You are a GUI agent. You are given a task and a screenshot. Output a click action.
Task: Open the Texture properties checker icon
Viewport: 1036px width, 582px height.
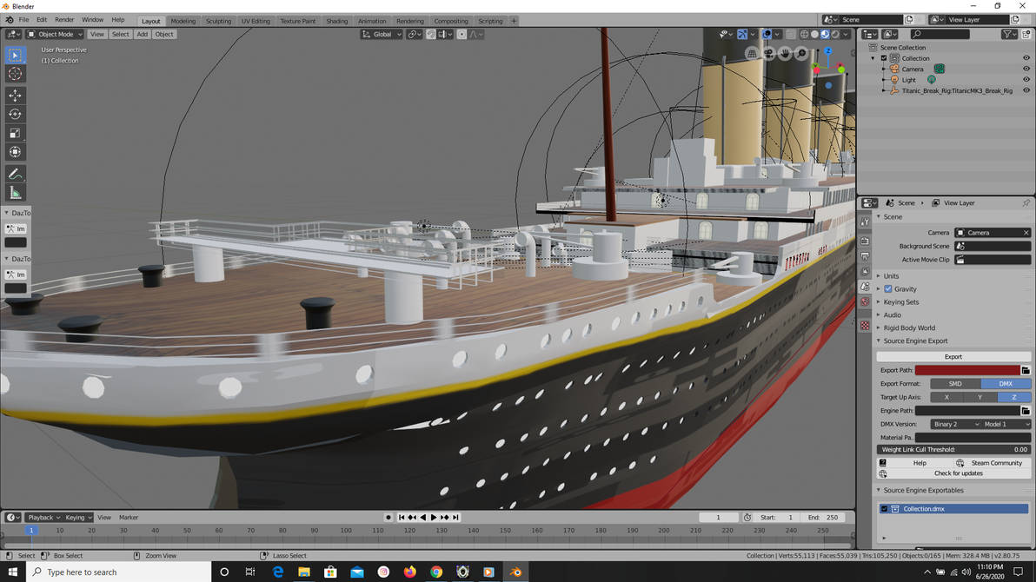click(x=865, y=326)
